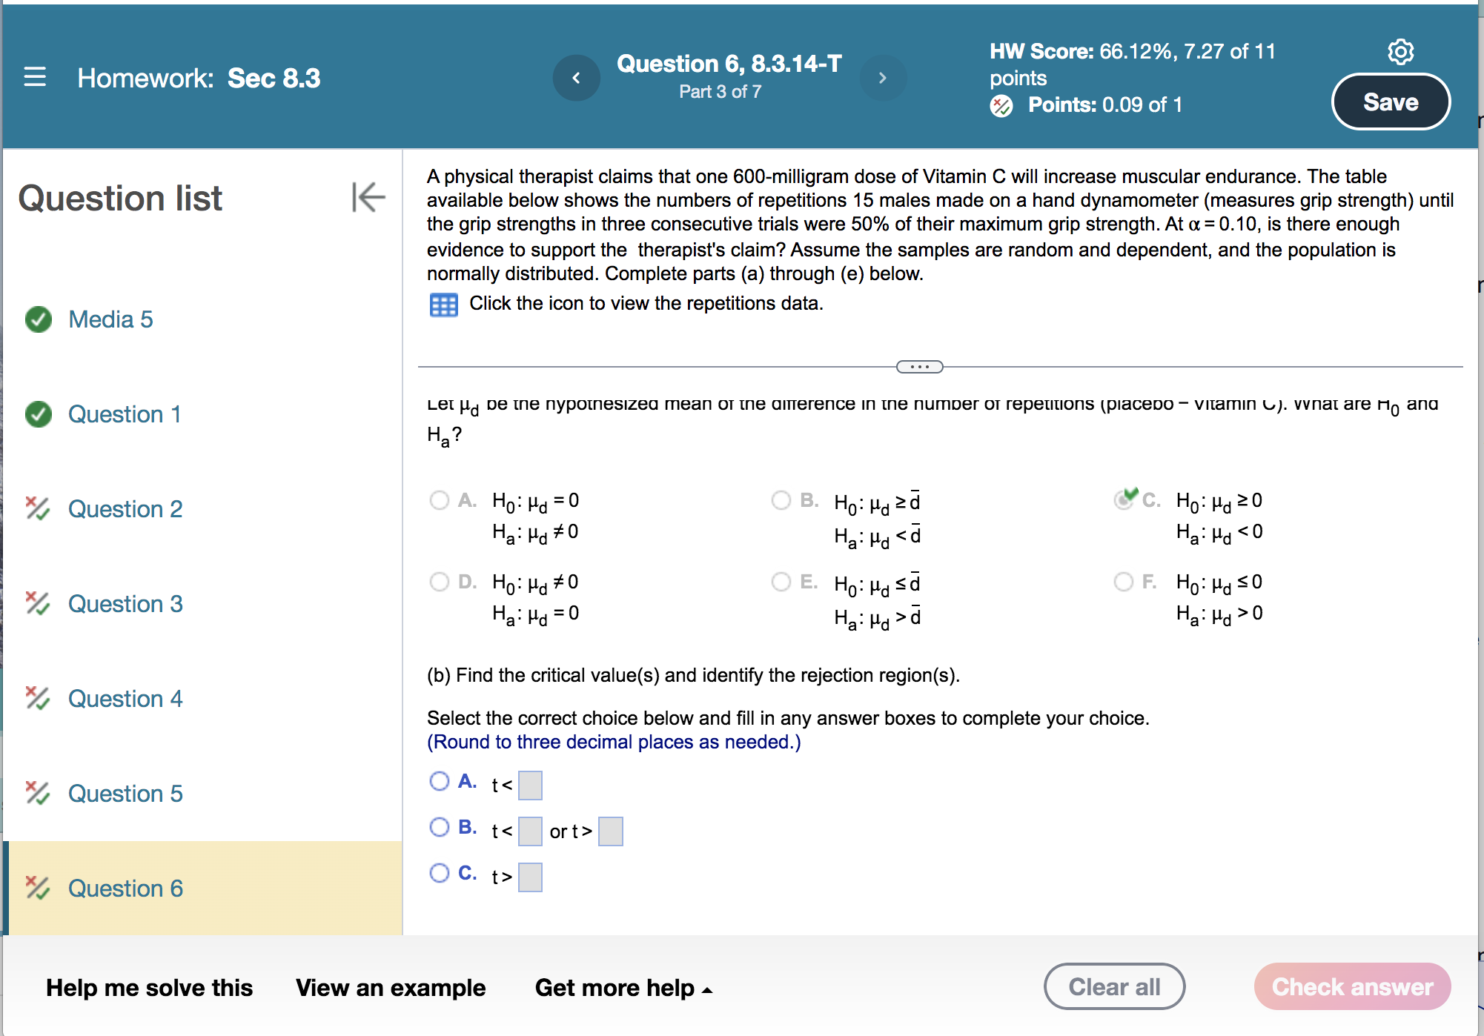Click the answer box after t <
Image resolution: width=1484 pixels, height=1036 pixels.
[x=530, y=784]
